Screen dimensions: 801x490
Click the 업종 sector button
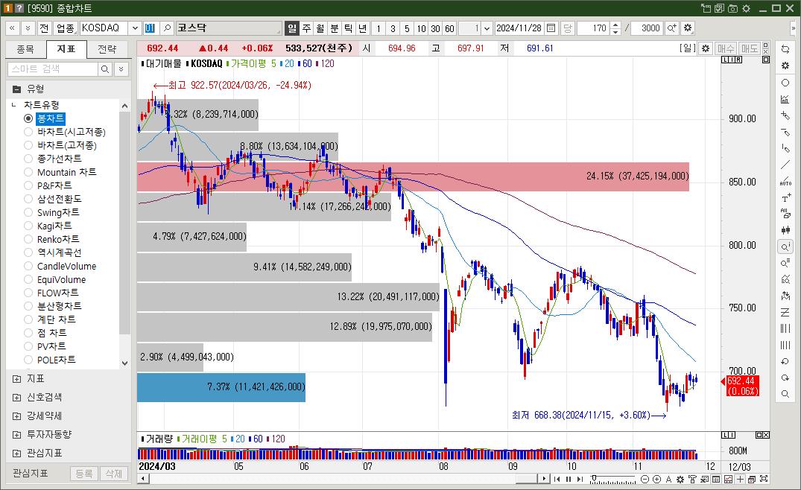65,28
